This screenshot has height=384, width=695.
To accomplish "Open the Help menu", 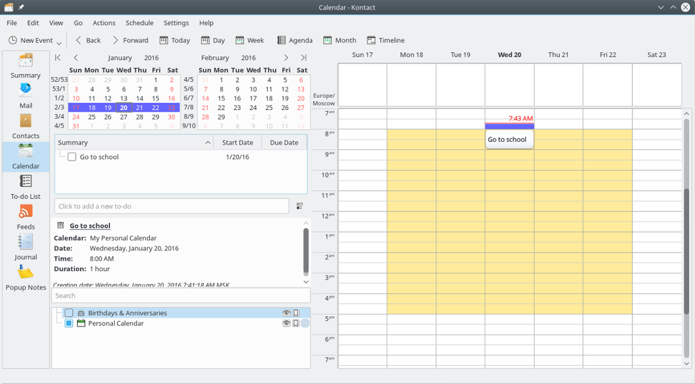I will (206, 23).
